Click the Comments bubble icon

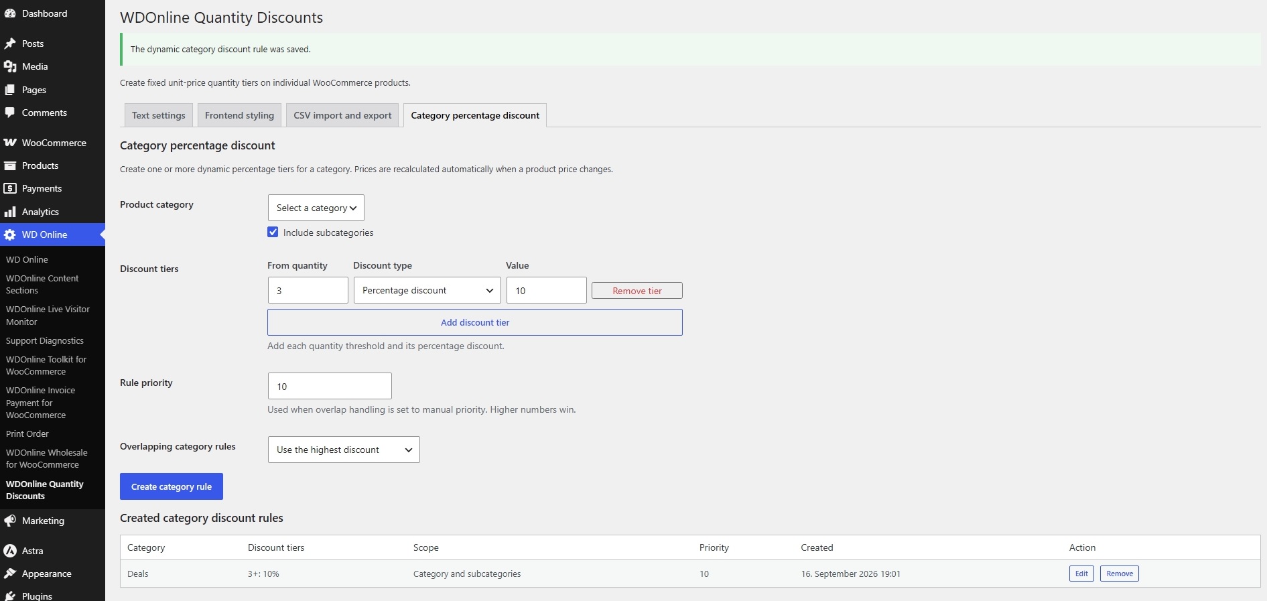point(10,113)
